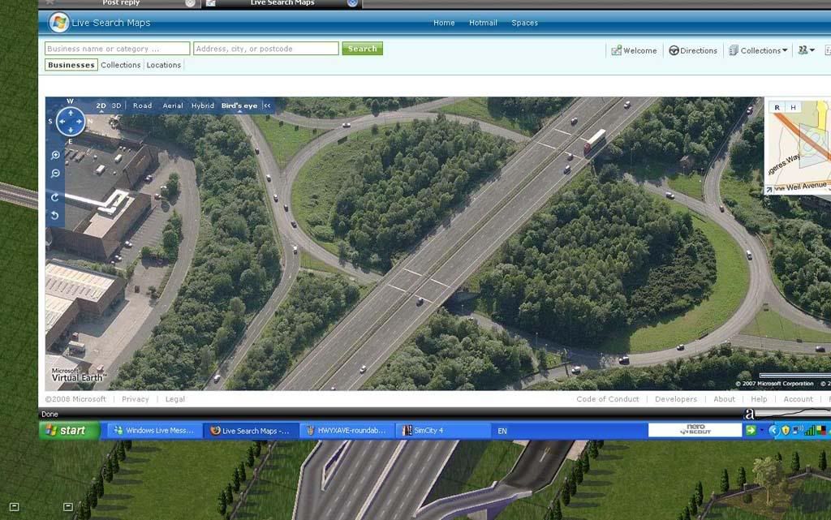Select the Hybrid map style

click(203, 106)
